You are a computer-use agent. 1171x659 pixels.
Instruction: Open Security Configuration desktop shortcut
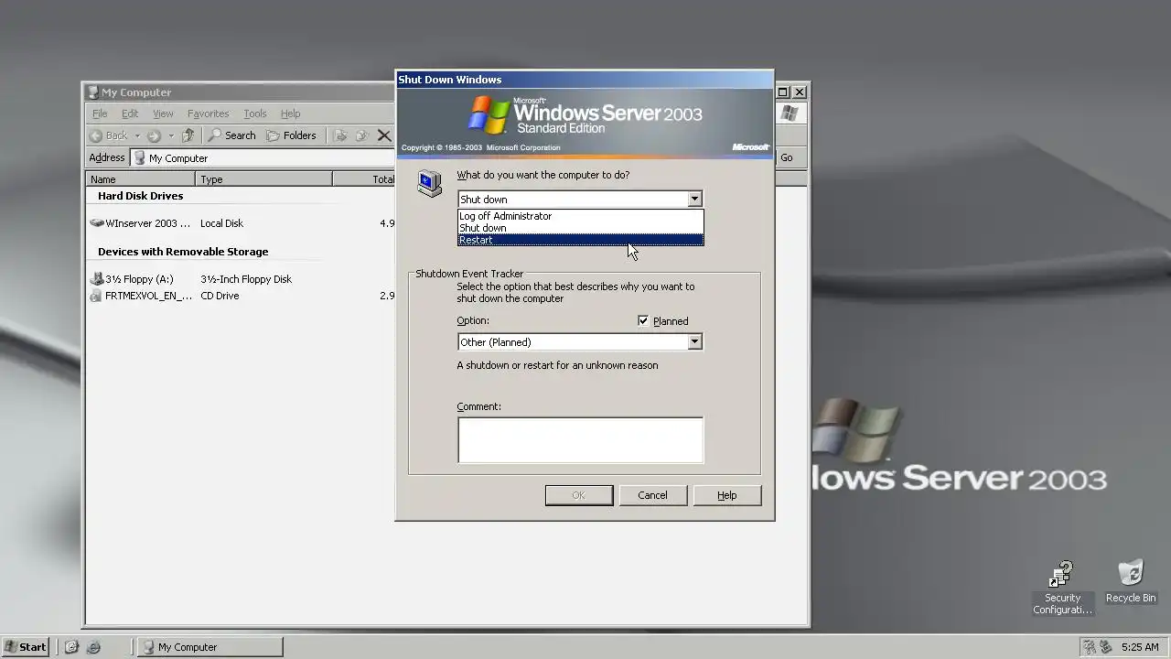click(1062, 589)
